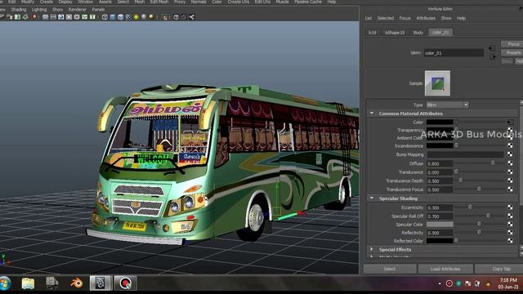Screen dimensions: 523x294
Task: Open the Selected menu in Attribute Editor
Action: tap(386, 18)
